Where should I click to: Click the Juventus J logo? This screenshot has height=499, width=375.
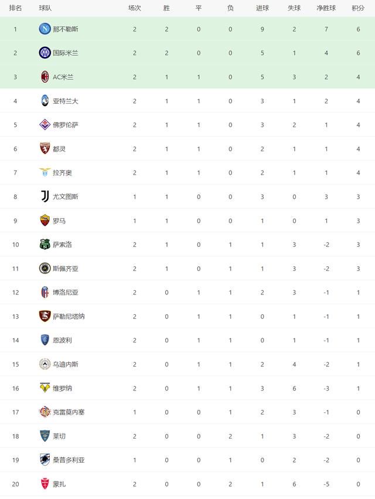[x=45, y=196]
